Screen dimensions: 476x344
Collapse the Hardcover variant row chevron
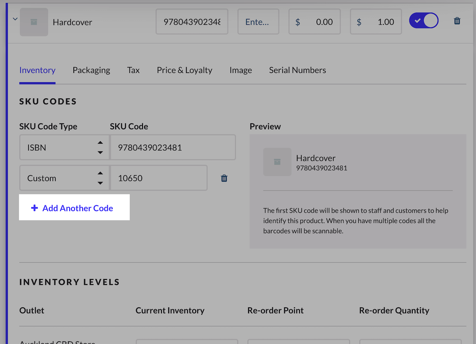coord(15,19)
